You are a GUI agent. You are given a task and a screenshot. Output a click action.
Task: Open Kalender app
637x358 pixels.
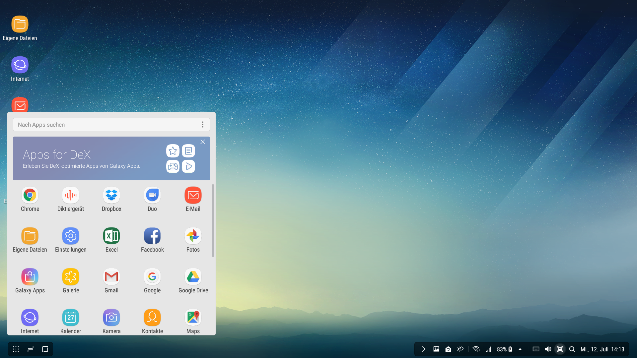tap(71, 318)
